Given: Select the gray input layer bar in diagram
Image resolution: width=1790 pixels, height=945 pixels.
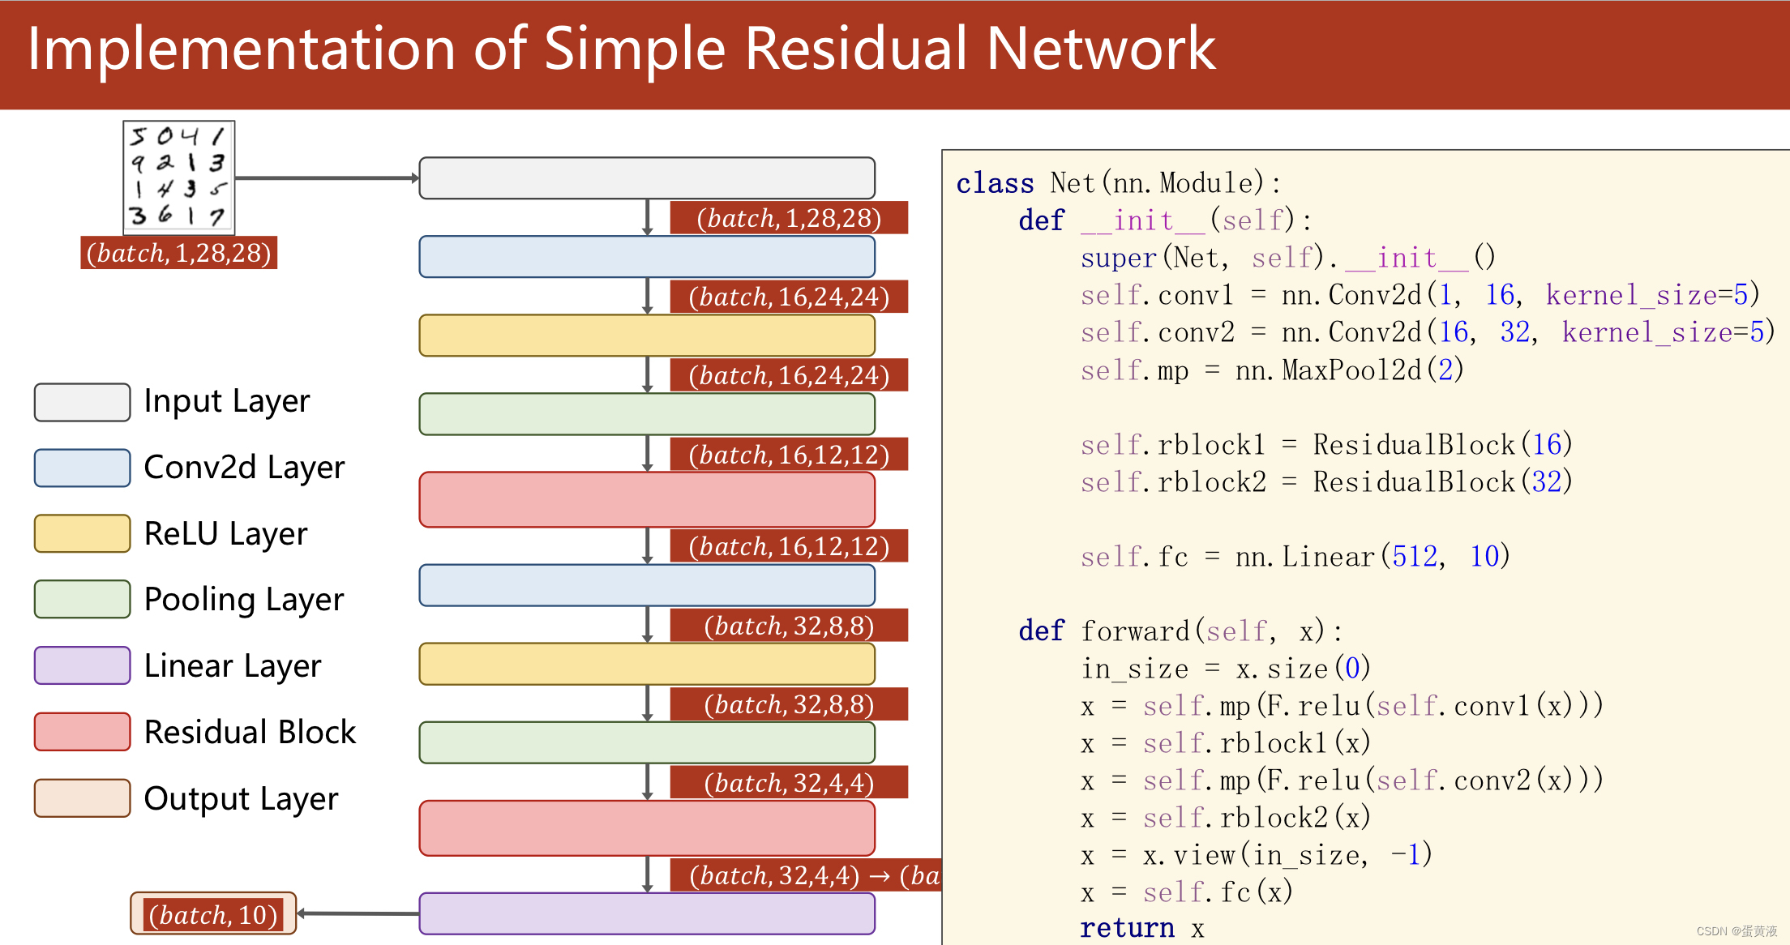Looking at the screenshot, I should pos(646,177).
